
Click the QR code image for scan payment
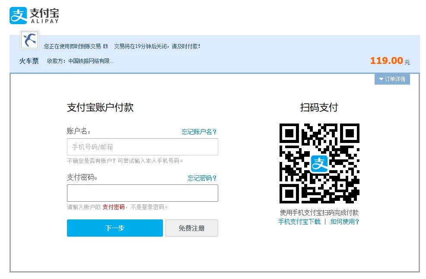pyautogui.click(x=319, y=163)
